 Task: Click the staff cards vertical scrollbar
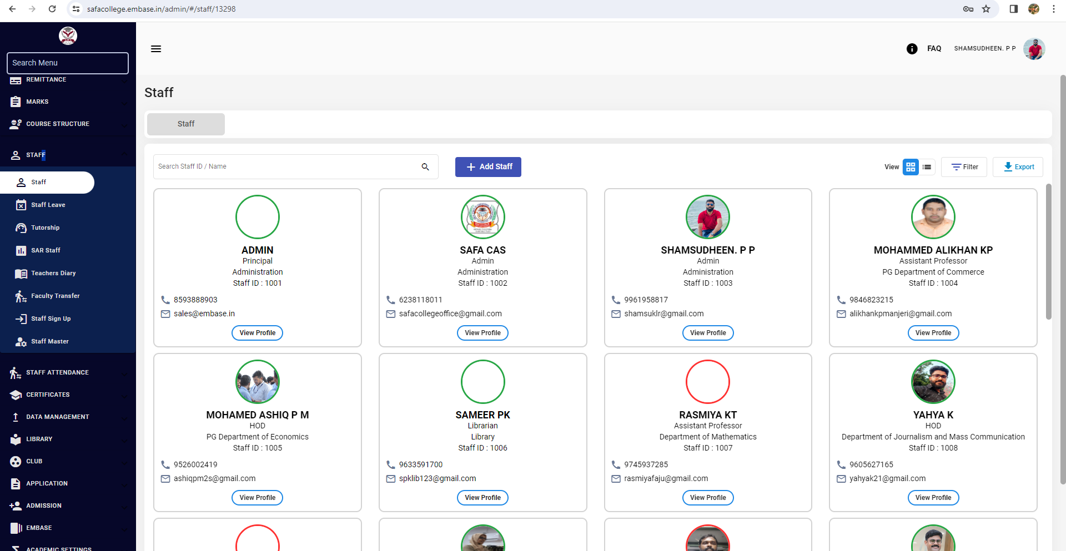(1048, 251)
